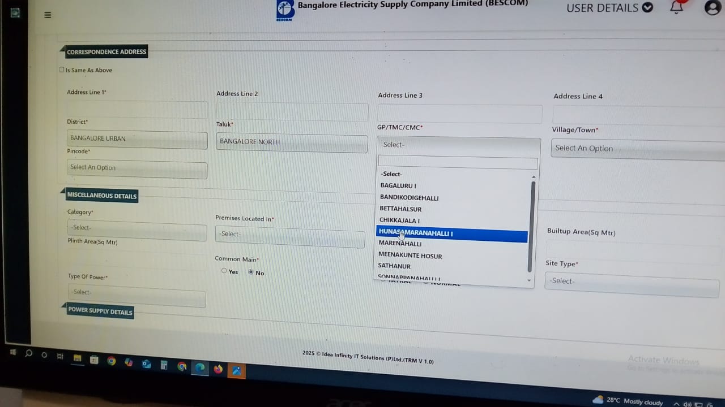Click the MISCELLANEOUS DETAILS section header
Viewport: 725px width, 407px height.
101,196
